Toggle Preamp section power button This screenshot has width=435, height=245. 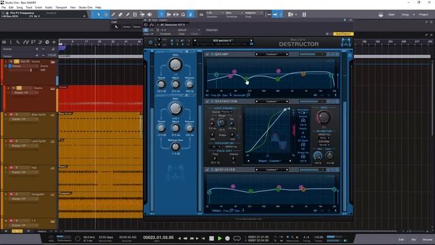click(212, 54)
